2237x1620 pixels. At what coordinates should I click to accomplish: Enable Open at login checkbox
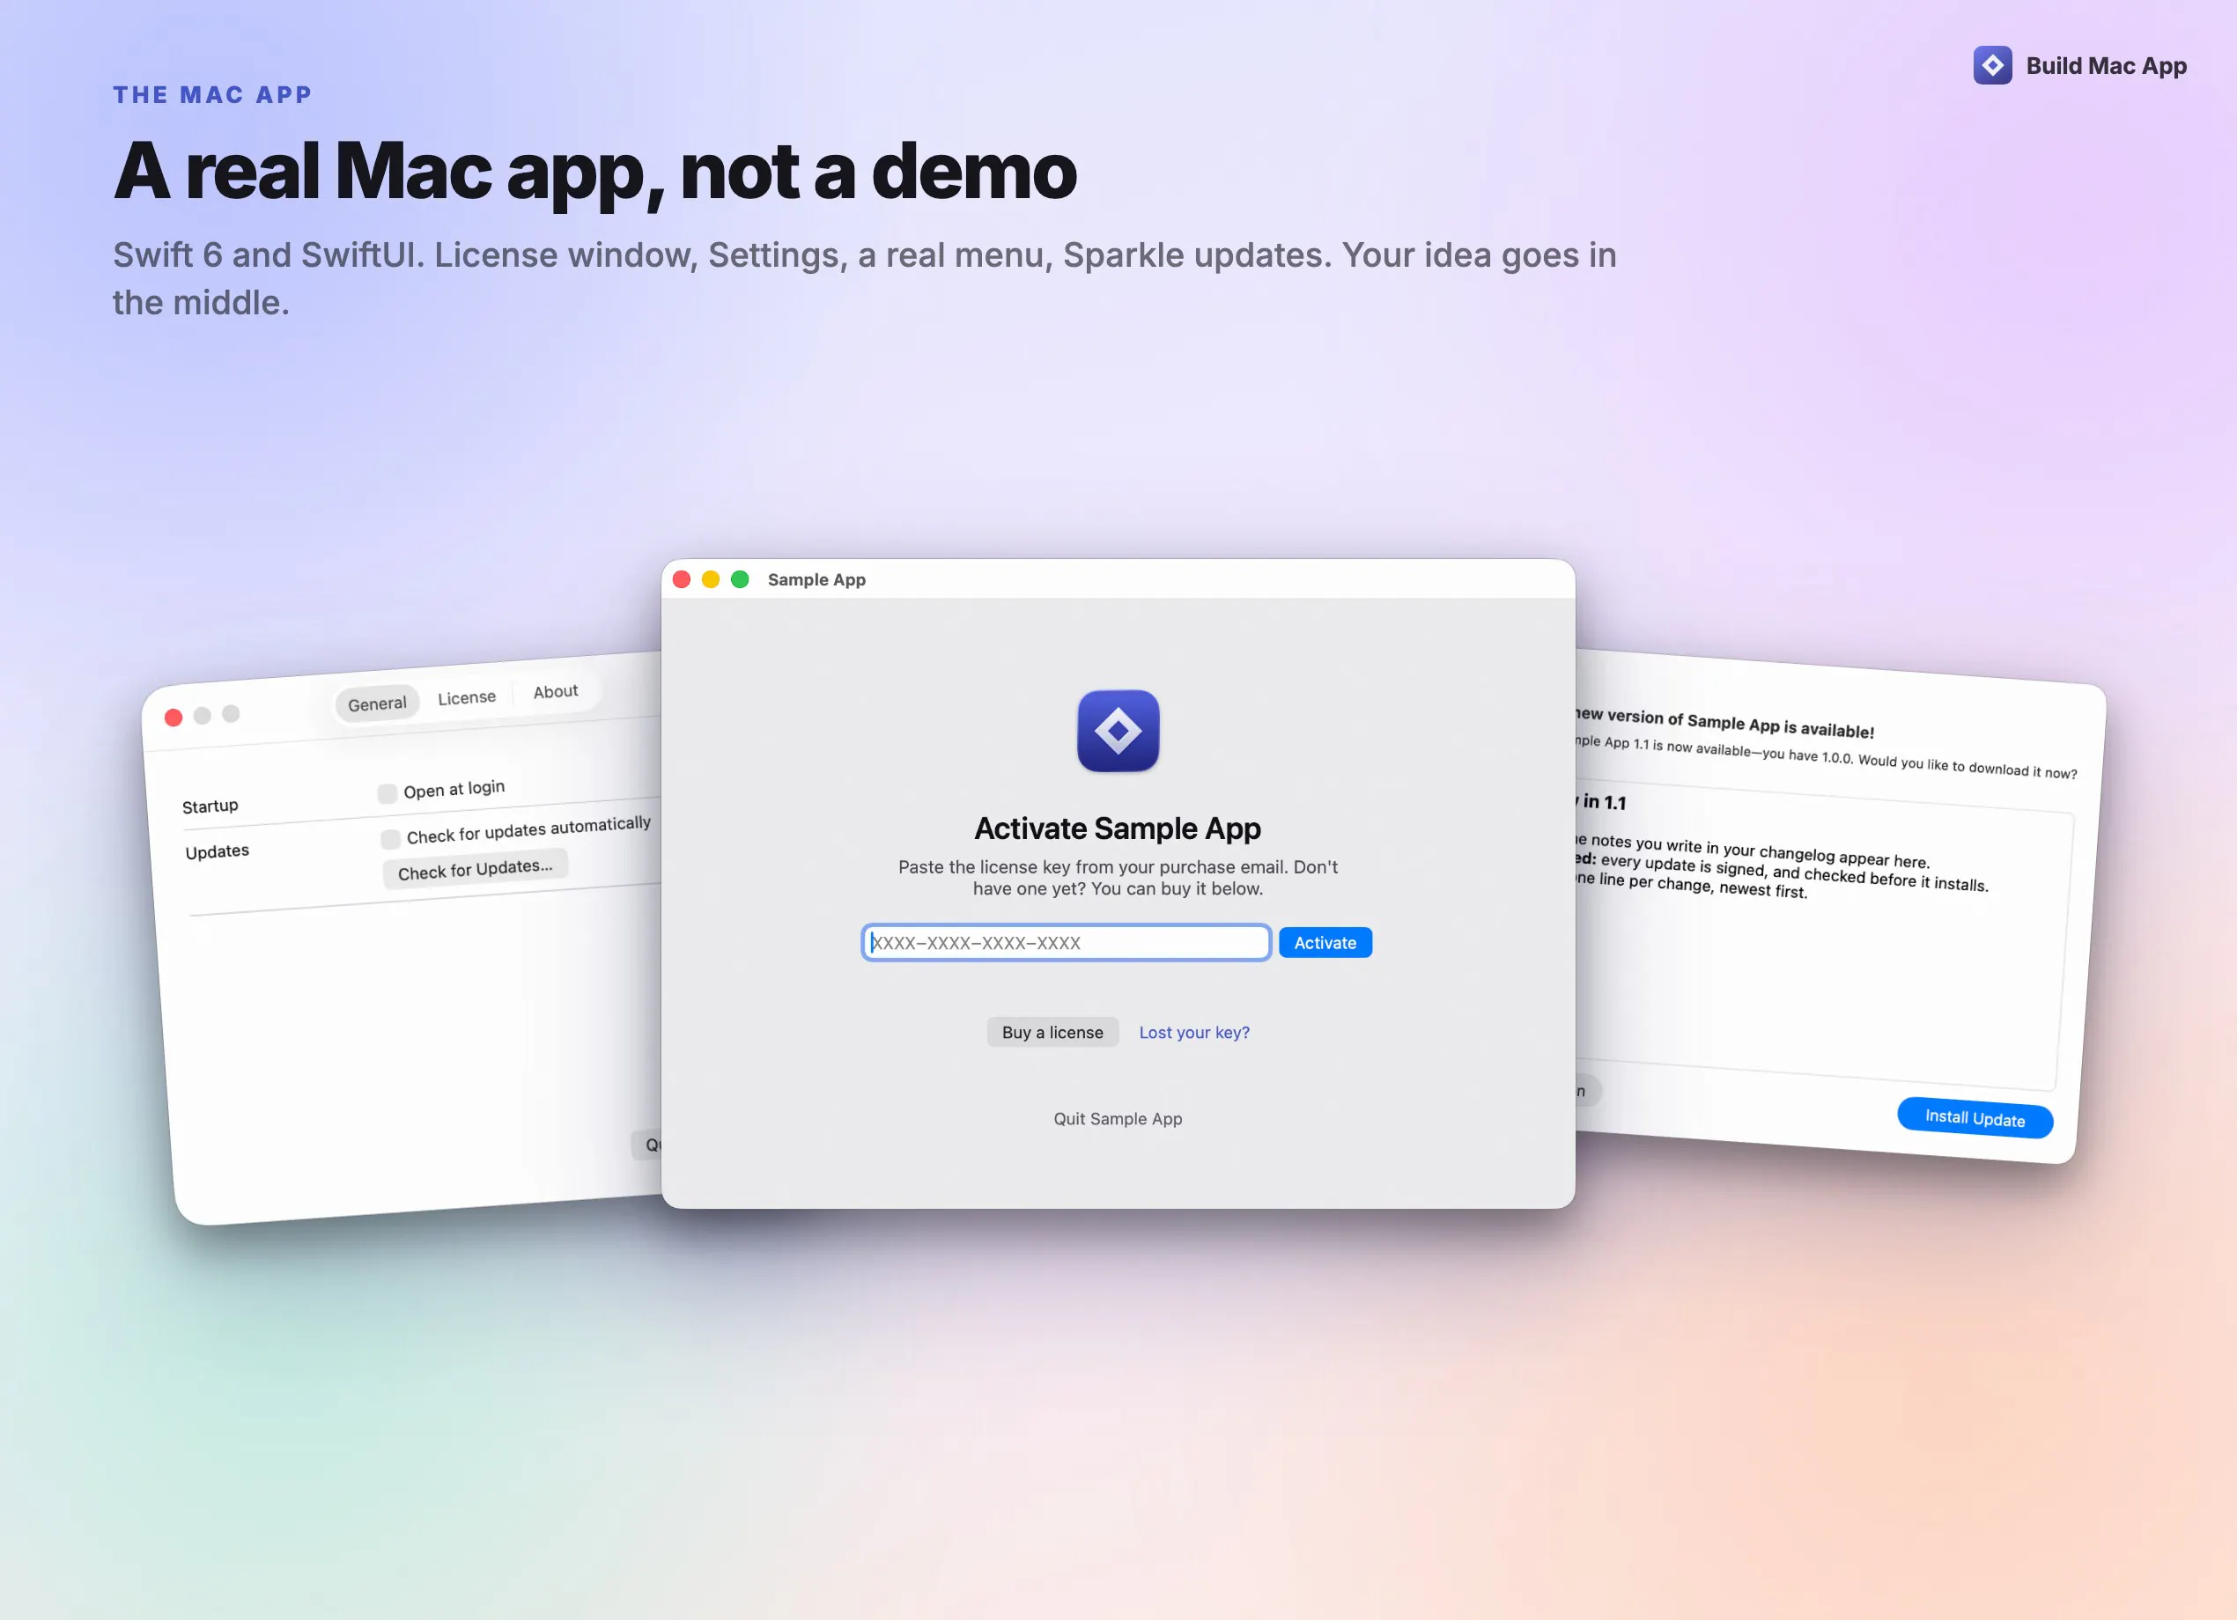tap(388, 794)
